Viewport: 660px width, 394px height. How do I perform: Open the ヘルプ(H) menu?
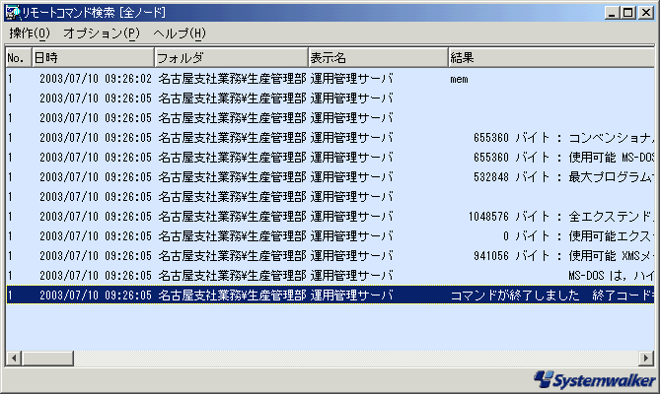[180, 33]
